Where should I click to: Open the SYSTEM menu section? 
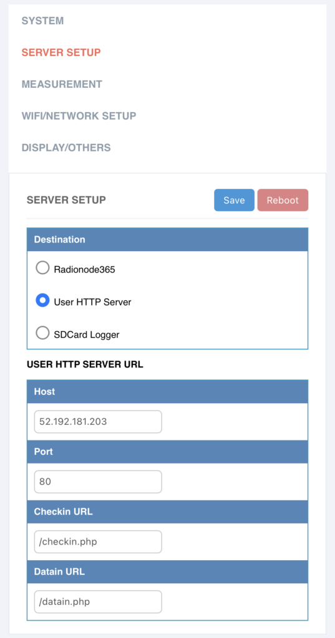(x=43, y=21)
